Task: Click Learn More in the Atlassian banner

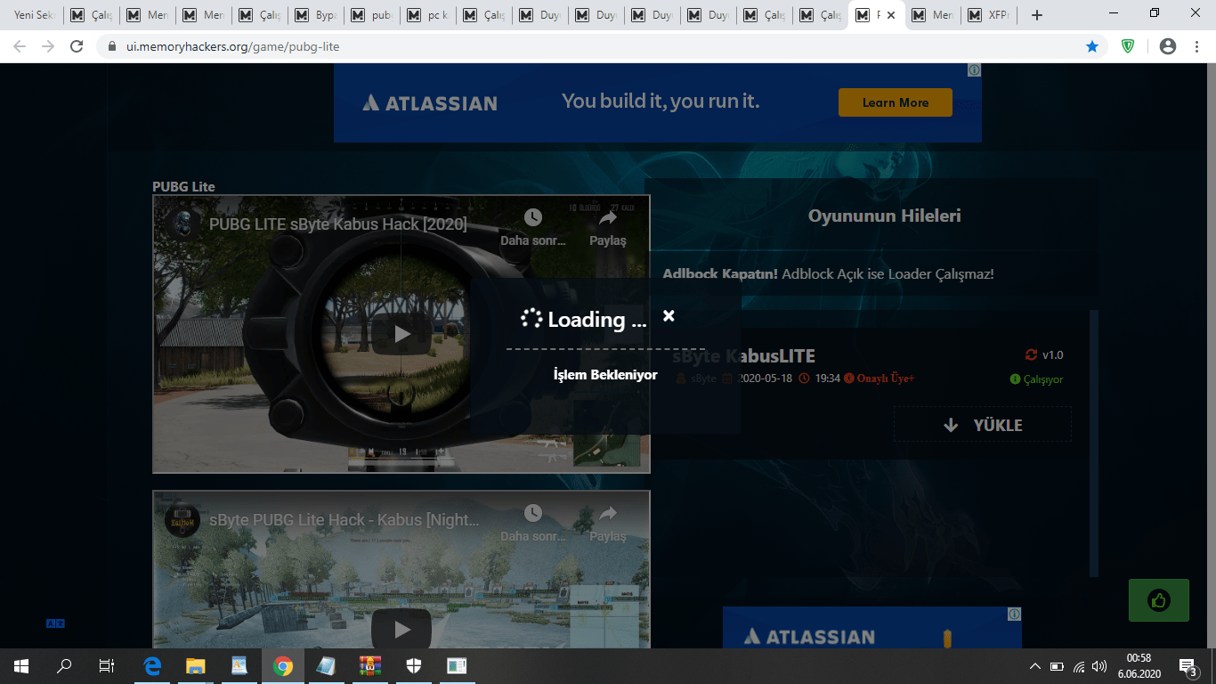Action: pyautogui.click(x=895, y=102)
